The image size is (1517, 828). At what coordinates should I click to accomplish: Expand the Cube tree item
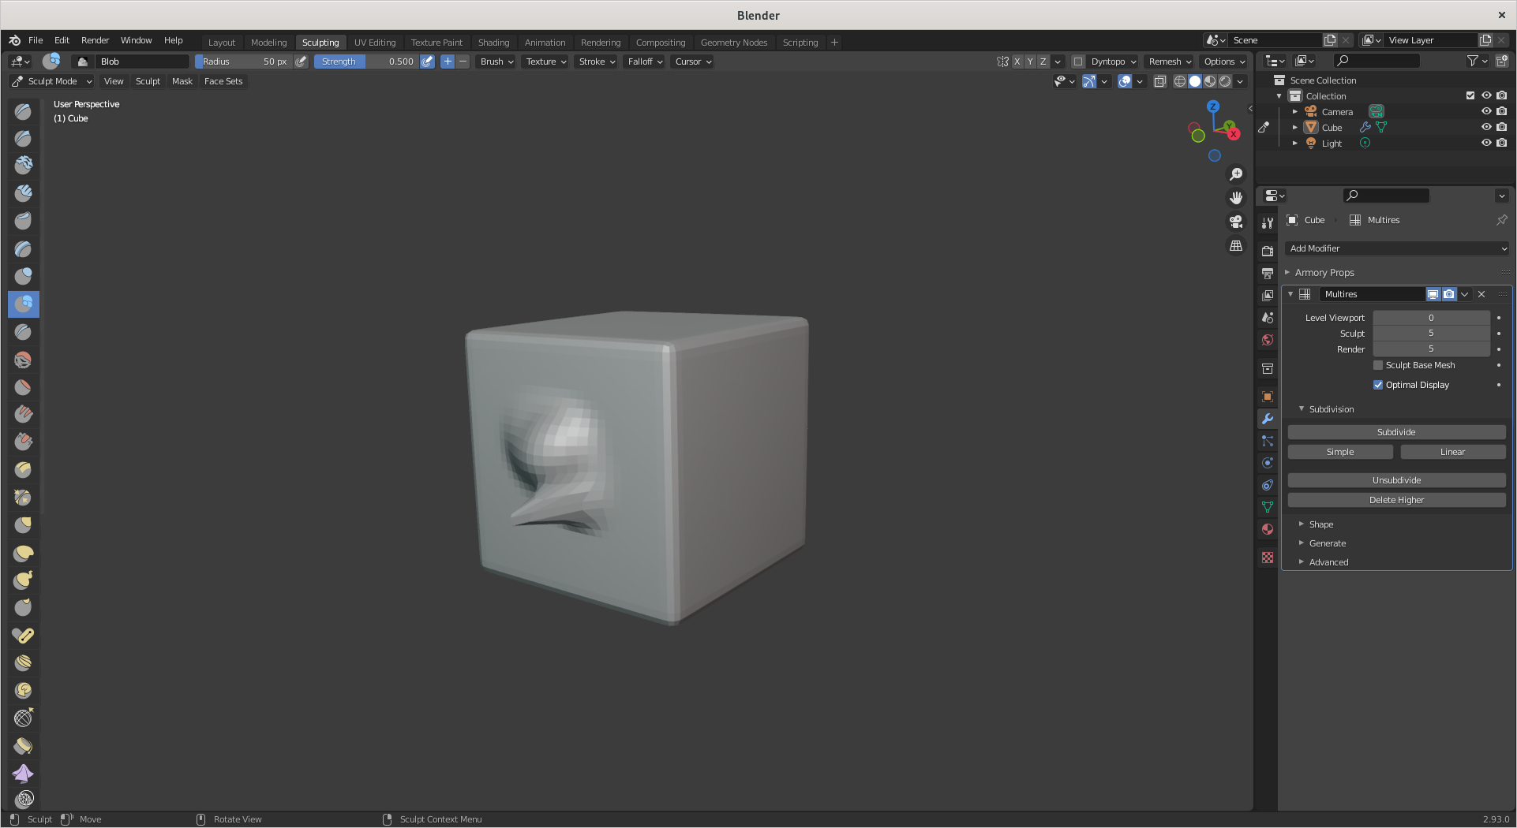(x=1295, y=127)
